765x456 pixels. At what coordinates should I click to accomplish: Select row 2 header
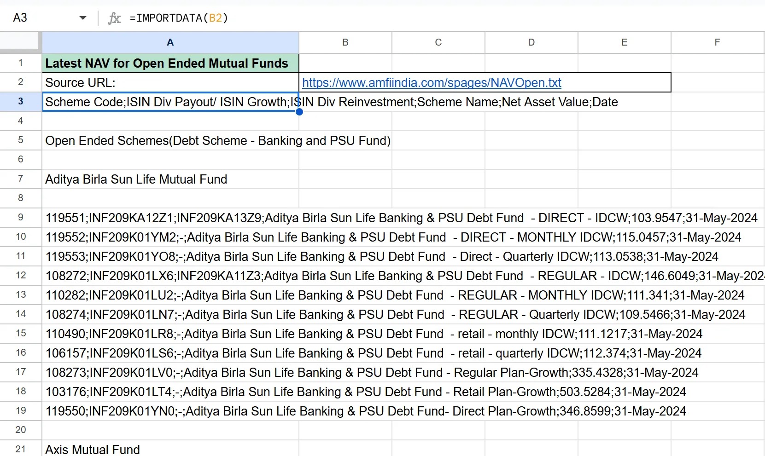point(21,82)
